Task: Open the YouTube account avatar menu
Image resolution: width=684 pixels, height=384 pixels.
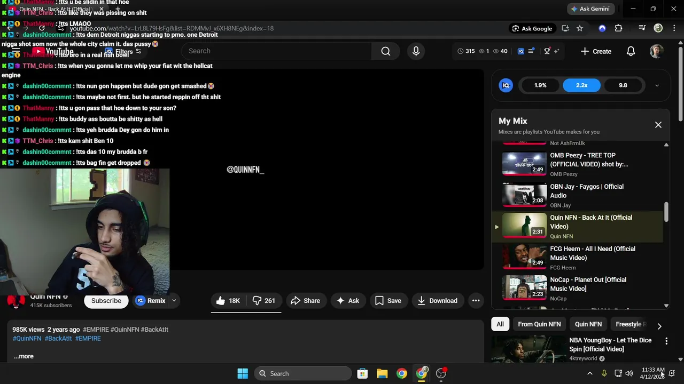Action: pos(657,51)
